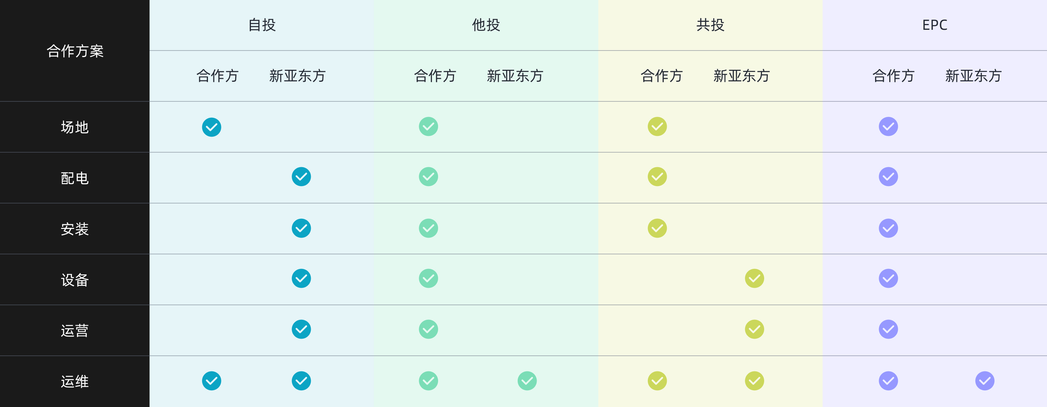
Task: Click the 运维 checkmark under 自投 合作方
Action: pyautogui.click(x=212, y=380)
